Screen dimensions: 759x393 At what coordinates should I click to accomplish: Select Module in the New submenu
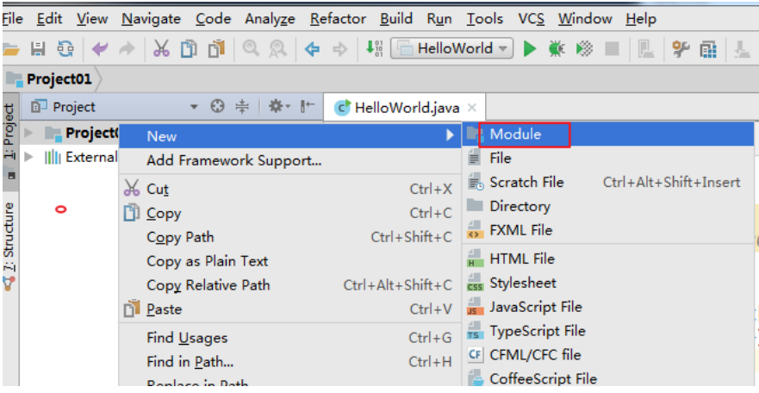point(608,134)
